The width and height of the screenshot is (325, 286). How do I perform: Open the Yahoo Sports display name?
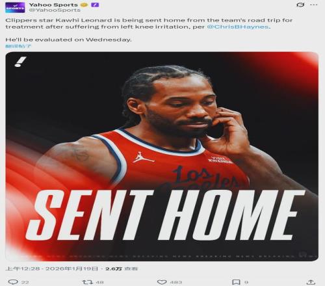pos(53,5)
